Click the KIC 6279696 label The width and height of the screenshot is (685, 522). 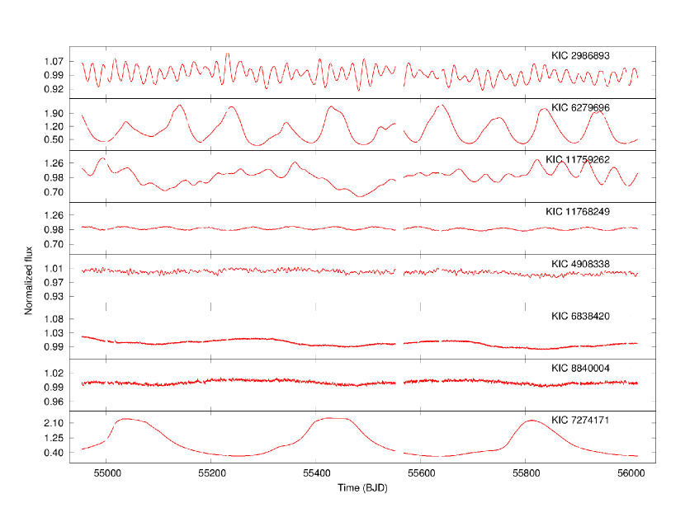(x=580, y=107)
